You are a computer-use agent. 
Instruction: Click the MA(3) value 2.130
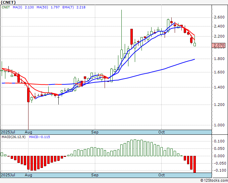point(29,7)
